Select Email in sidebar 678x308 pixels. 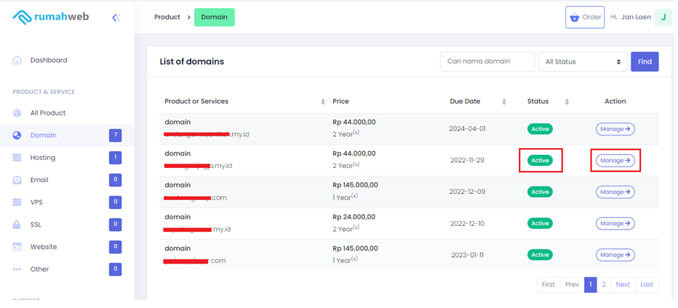39,180
